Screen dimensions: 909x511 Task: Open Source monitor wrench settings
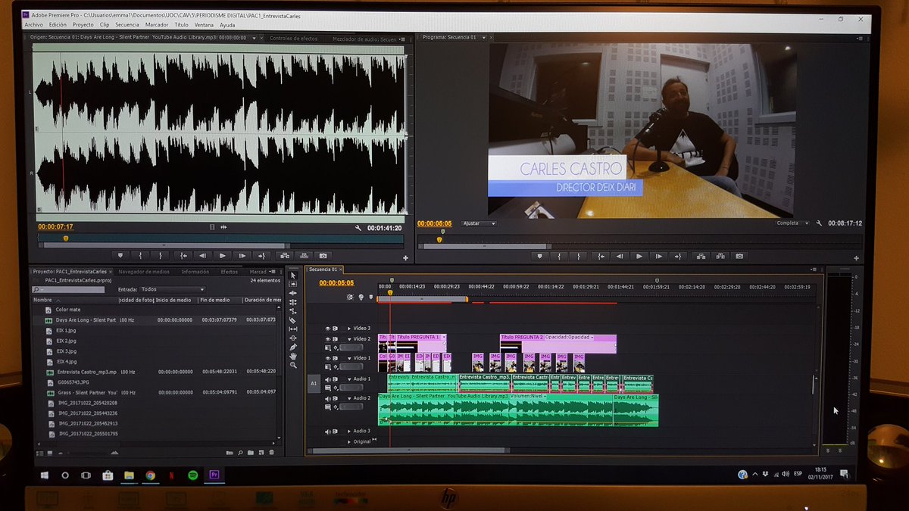point(358,228)
